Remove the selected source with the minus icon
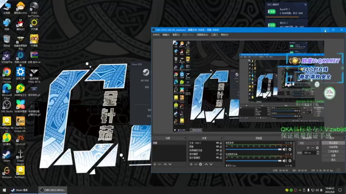346x194 pixels. coord(196,164)
